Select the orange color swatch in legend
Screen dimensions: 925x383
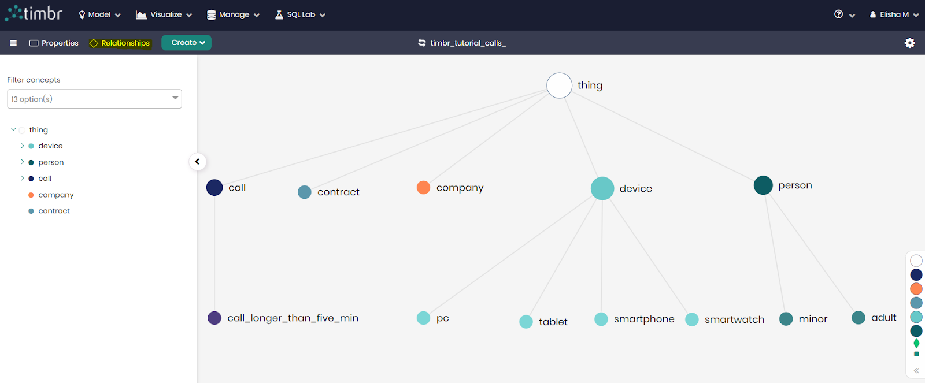pyautogui.click(x=916, y=288)
